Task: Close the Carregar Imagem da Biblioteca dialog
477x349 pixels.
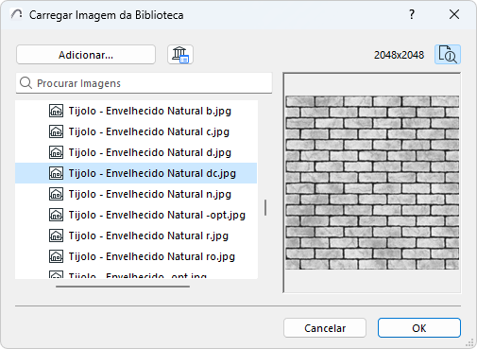Action: tap(454, 14)
